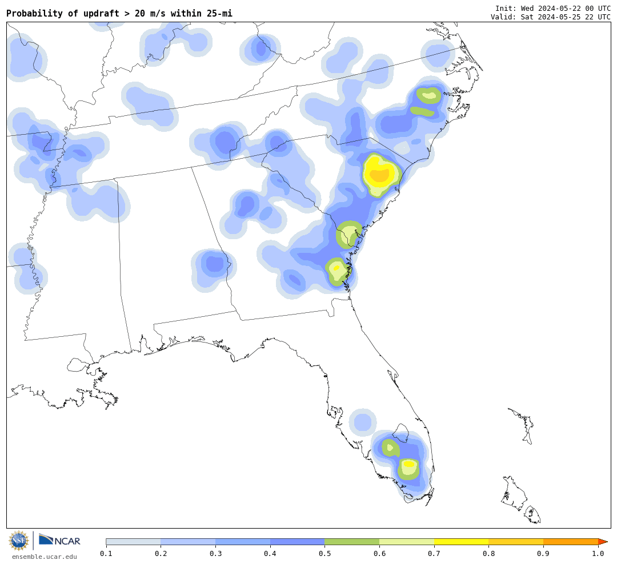
Task: Click the colorbar label '0.5'
Action: tap(324, 553)
